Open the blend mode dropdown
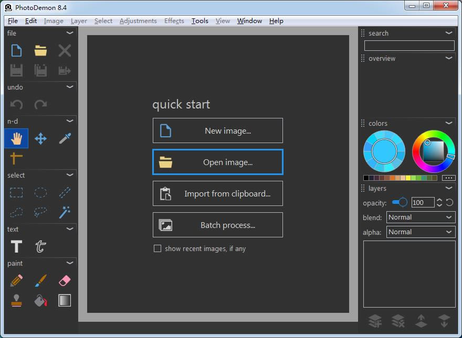The height and width of the screenshot is (338, 462). [421, 217]
